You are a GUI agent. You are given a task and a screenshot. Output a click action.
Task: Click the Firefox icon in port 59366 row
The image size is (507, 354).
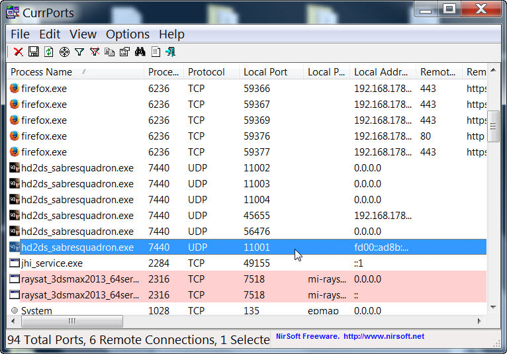(14, 88)
